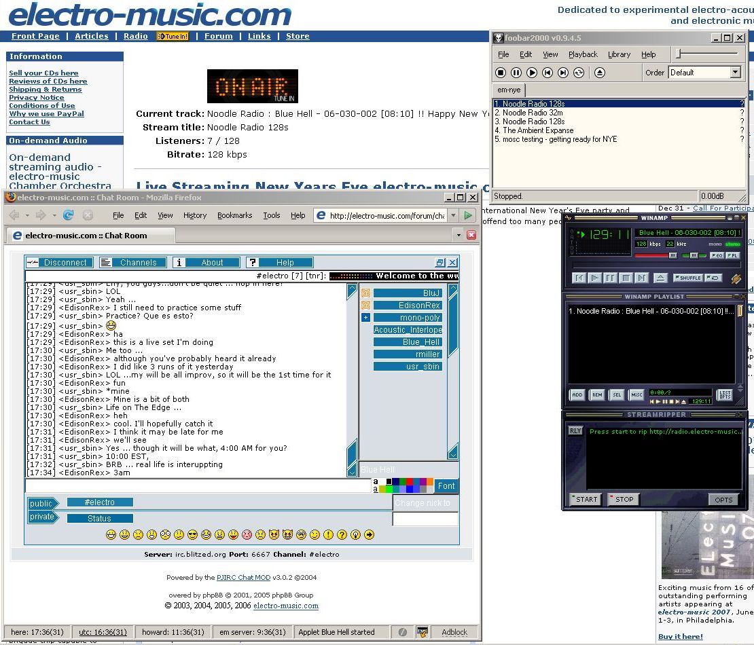This screenshot has height=645, width=754.
Task: Select em-nye playlist tab in foobar2000
Action: pyautogui.click(x=509, y=90)
